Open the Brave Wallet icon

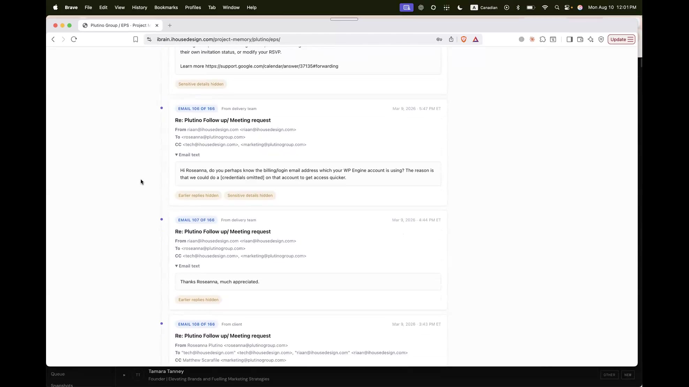coord(580,39)
